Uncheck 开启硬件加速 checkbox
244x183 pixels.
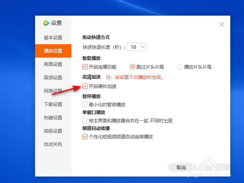(x=85, y=86)
